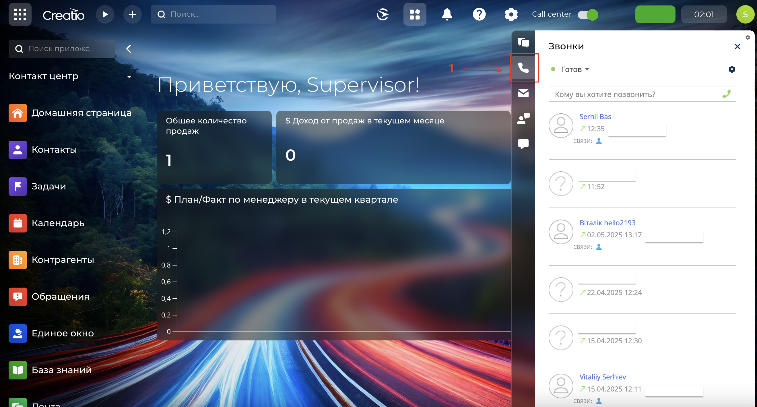This screenshot has height=407, width=757.
Task: Click the База знаний book icon
Action: click(x=18, y=370)
